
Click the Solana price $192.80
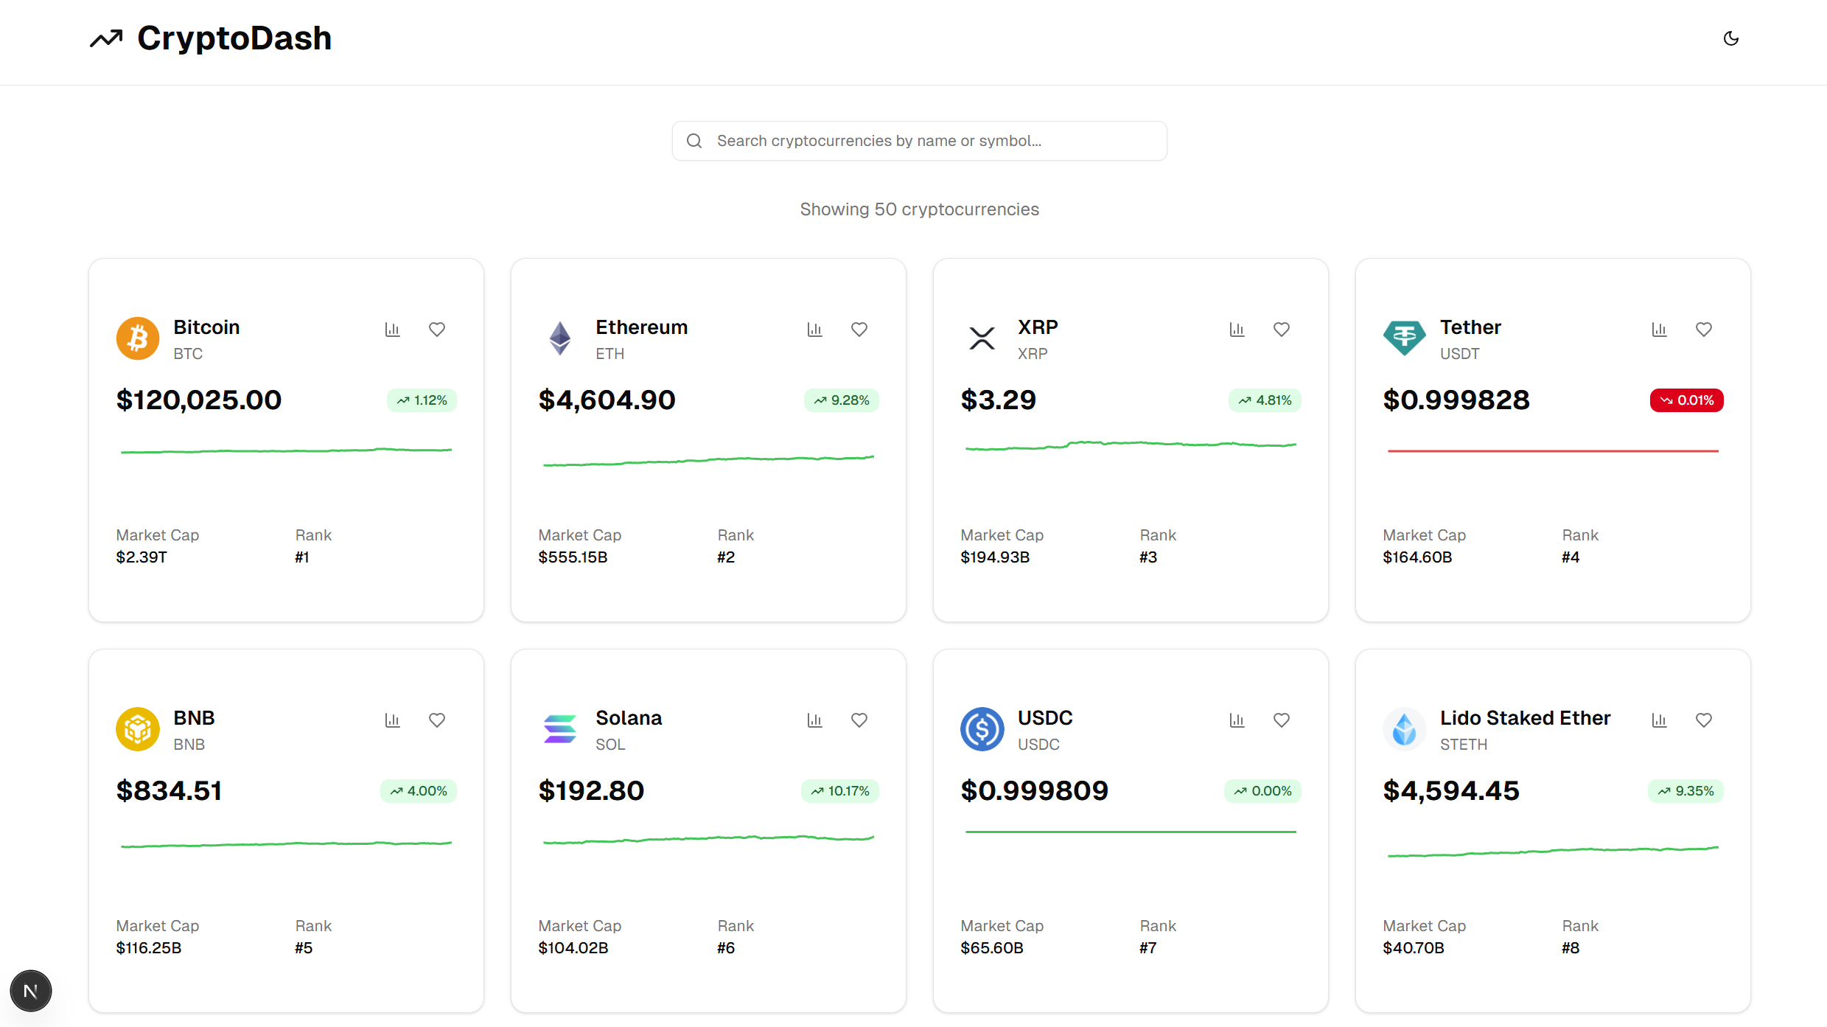[591, 791]
